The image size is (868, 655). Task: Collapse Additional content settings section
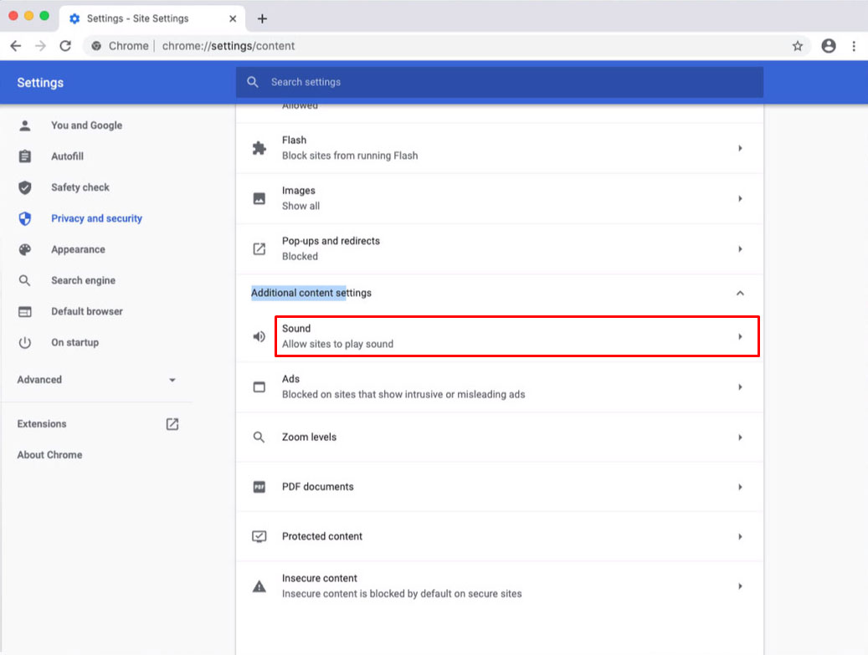click(739, 293)
